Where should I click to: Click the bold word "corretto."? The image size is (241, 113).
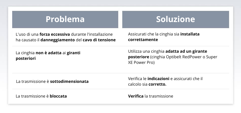point(157,85)
